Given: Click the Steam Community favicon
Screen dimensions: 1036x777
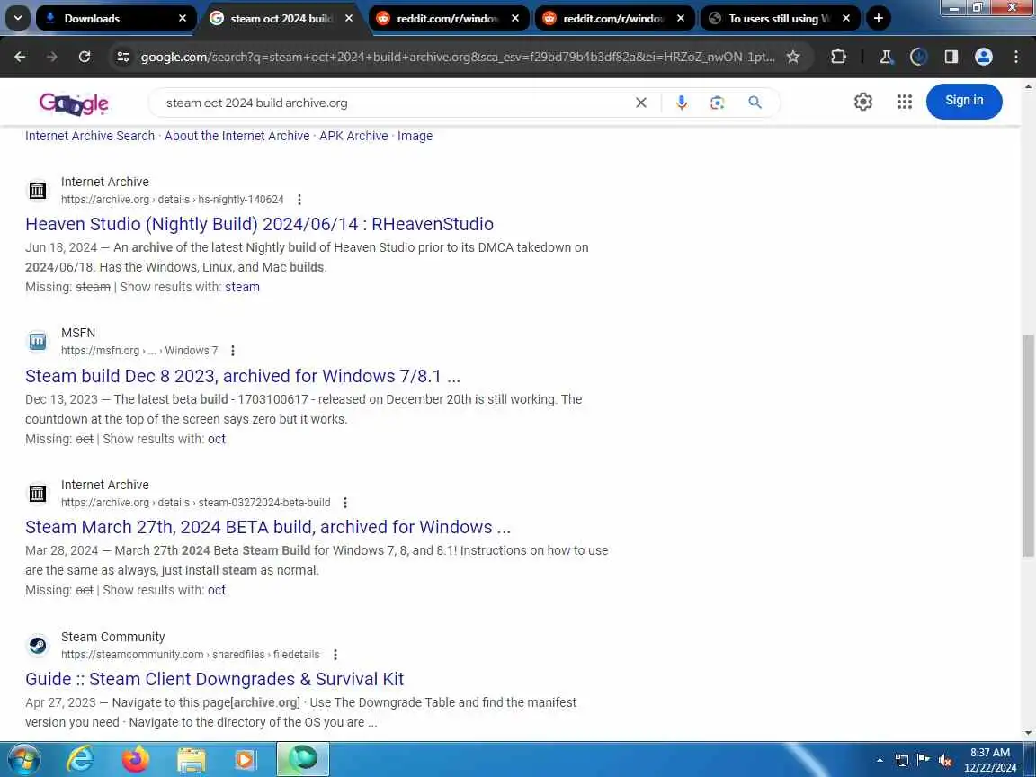Looking at the screenshot, I should [x=38, y=646].
